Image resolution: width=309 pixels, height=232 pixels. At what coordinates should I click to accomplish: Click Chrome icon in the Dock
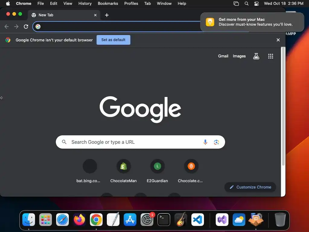click(x=96, y=220)
